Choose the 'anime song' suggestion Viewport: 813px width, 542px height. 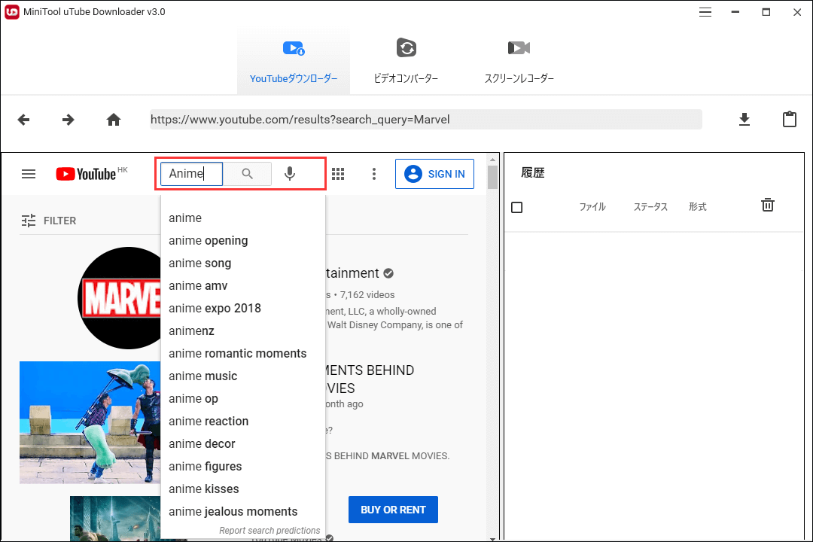click(x=242, y=263)
